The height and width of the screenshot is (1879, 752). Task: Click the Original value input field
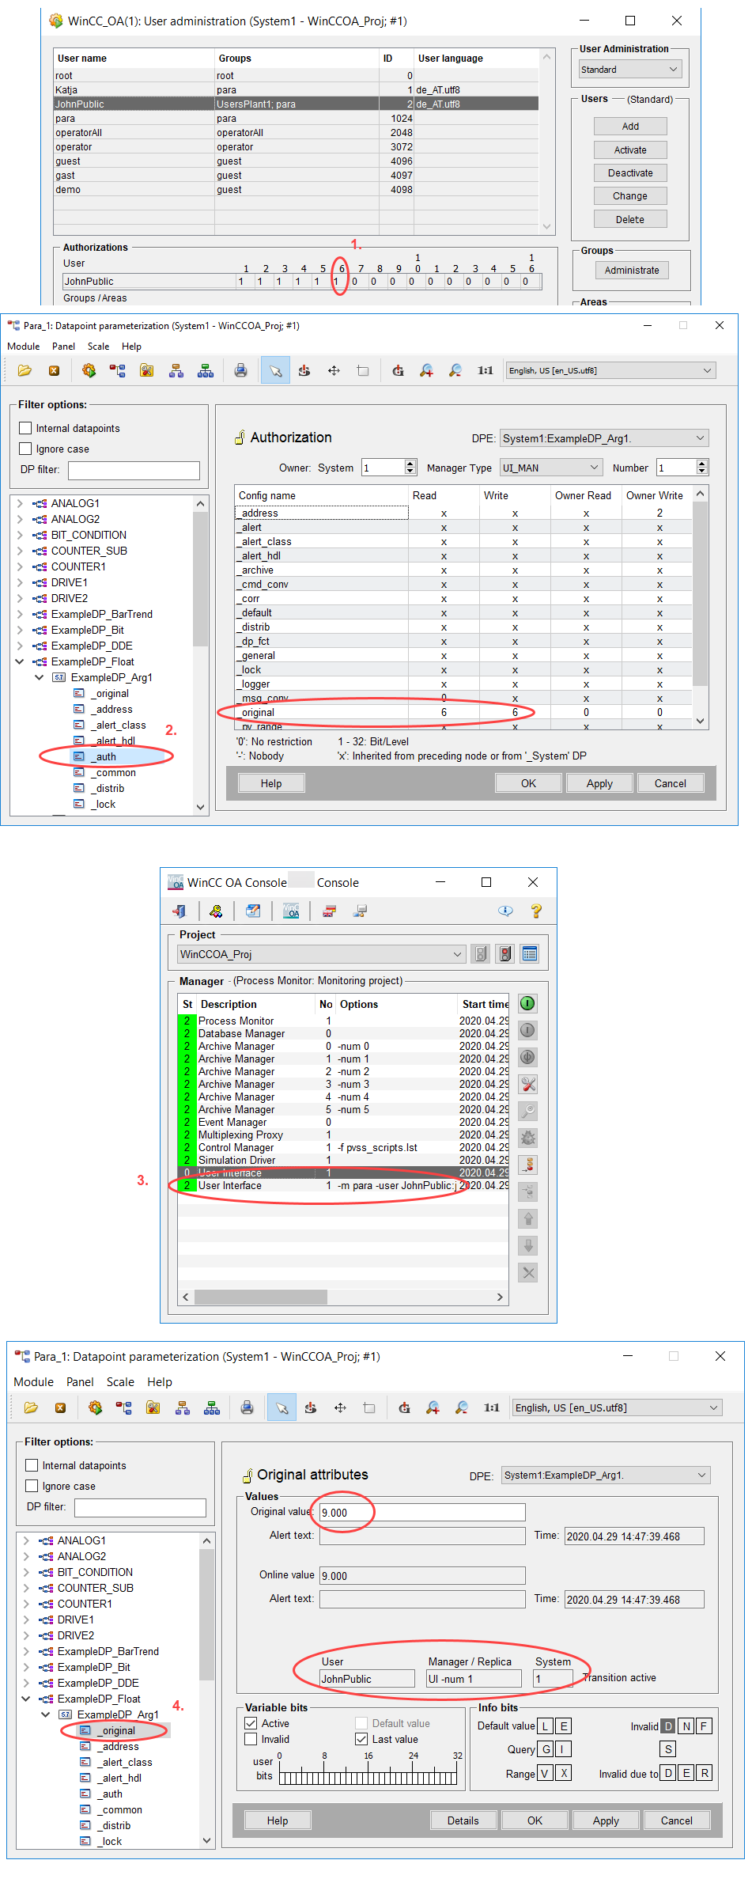[422, 1513]
